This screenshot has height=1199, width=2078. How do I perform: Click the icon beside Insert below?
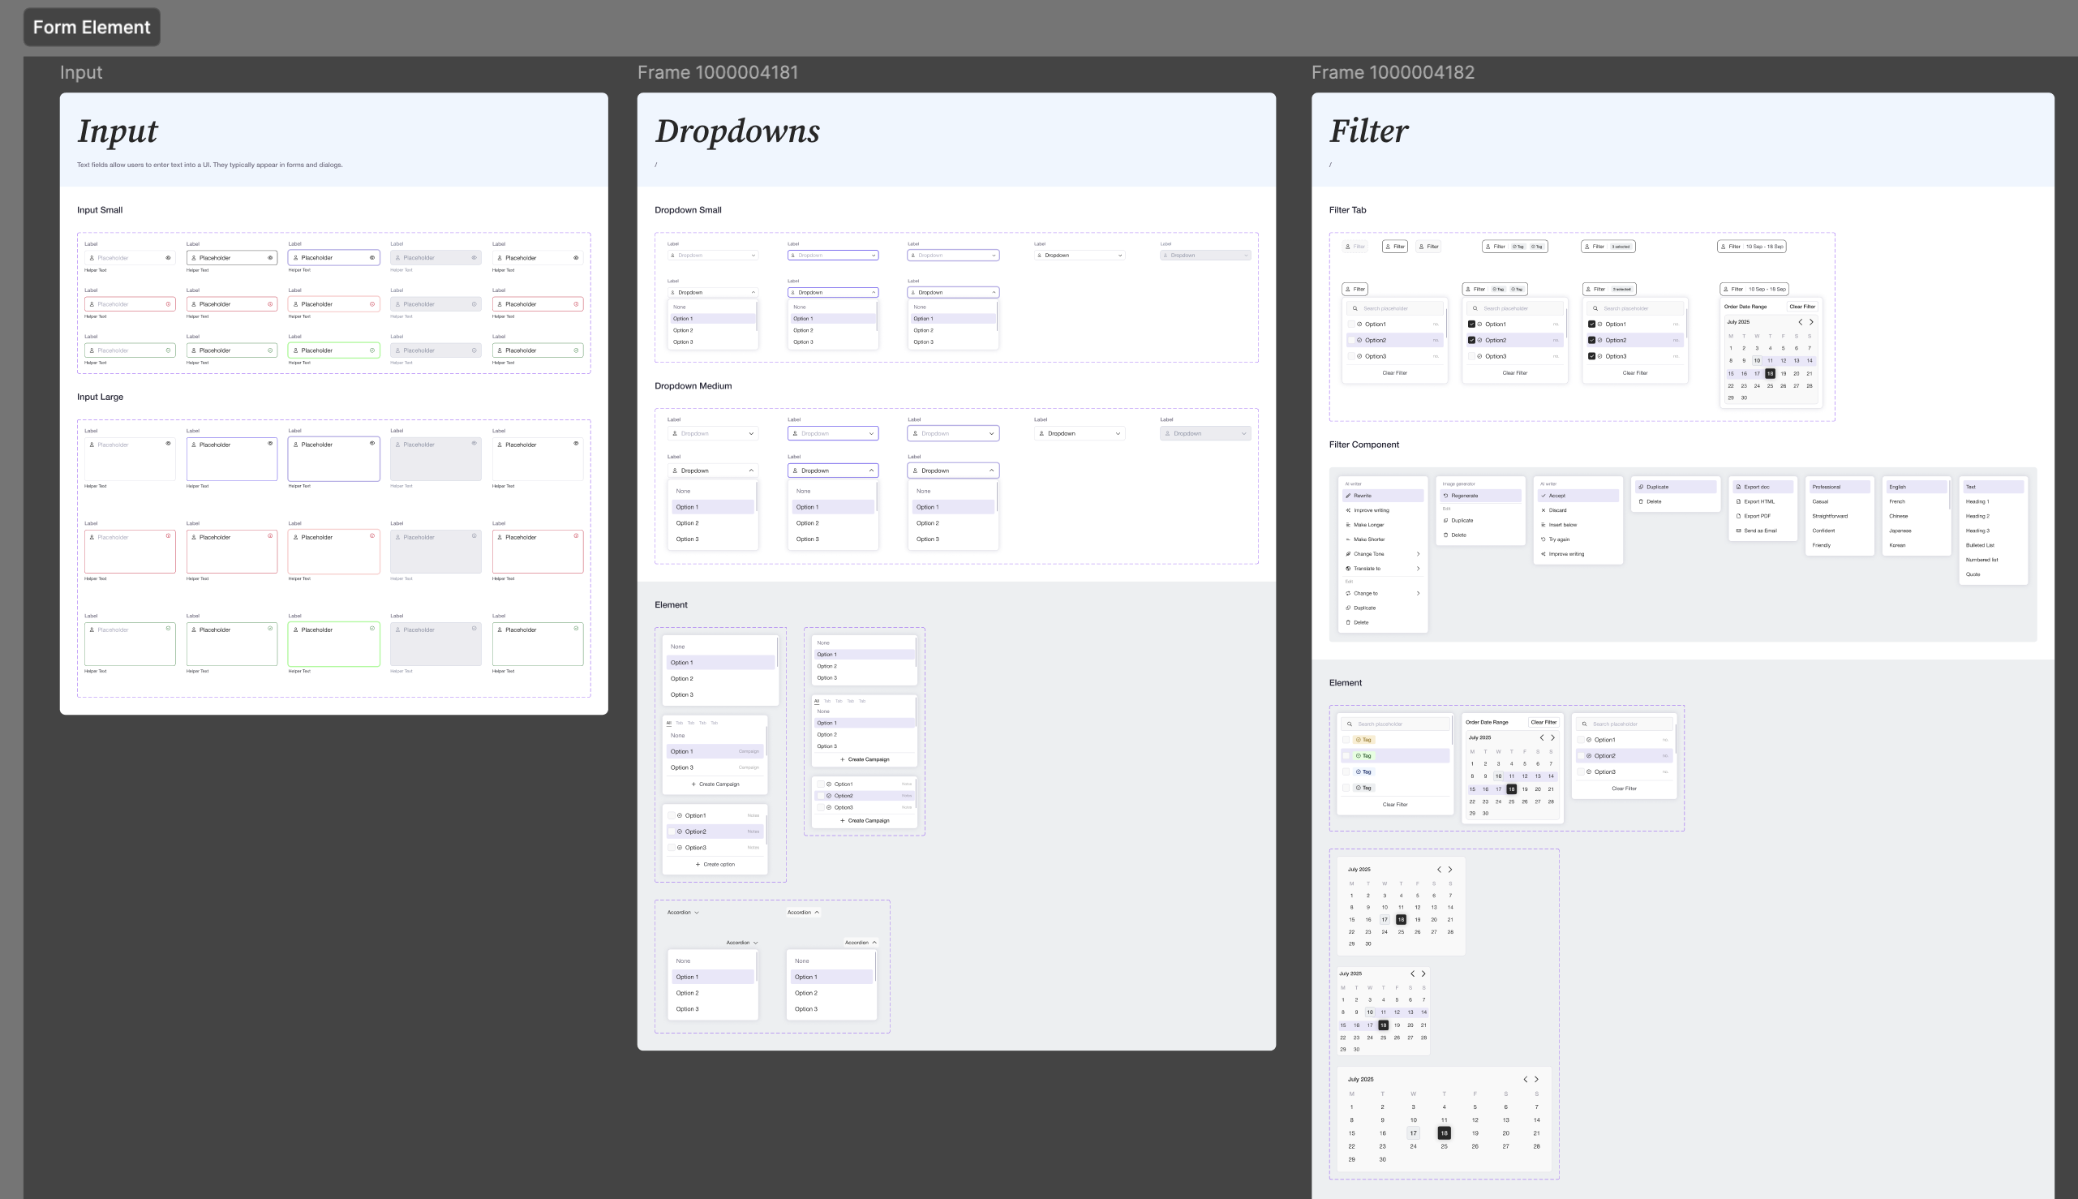(x=1543, y=525)
